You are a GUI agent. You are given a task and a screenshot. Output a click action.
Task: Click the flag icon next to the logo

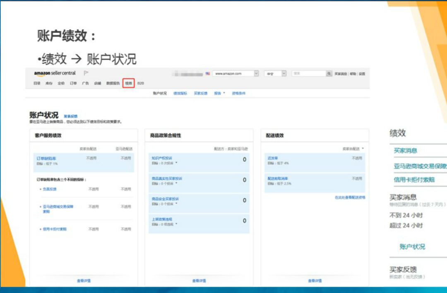(86, 73)
